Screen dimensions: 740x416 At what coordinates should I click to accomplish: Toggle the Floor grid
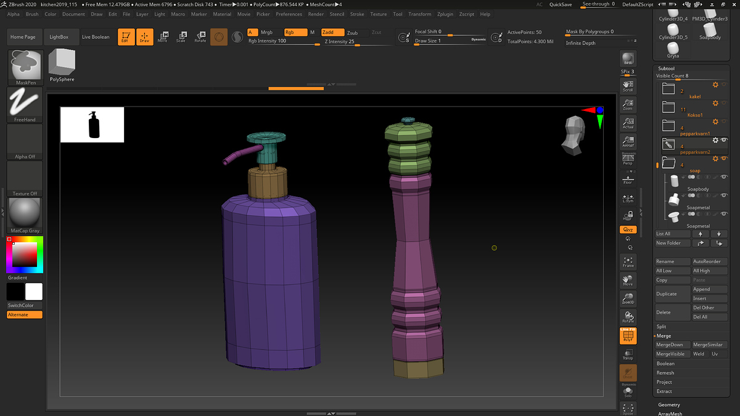point(628,178)
